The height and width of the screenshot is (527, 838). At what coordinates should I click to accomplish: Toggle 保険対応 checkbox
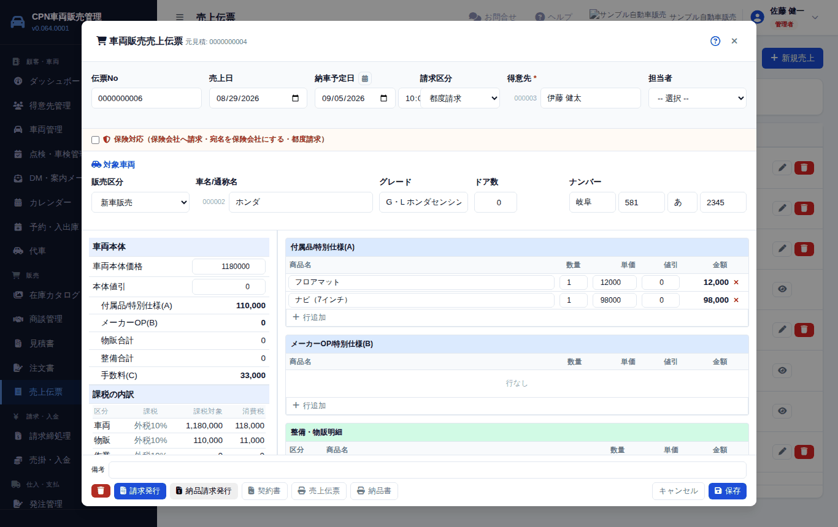click(x=95, y=140)
